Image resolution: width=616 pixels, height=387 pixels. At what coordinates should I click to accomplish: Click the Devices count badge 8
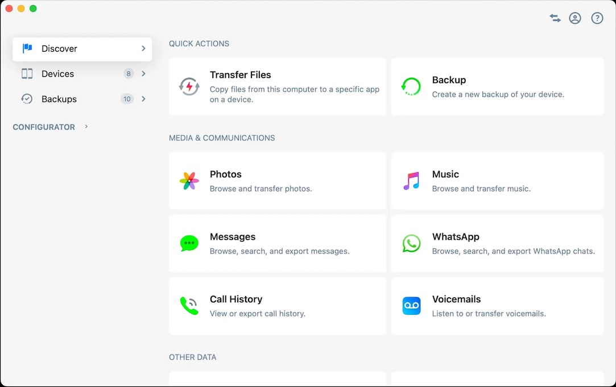[129, 74]
